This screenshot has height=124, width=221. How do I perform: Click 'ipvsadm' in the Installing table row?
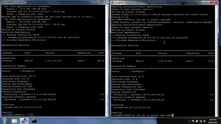[117, 61]
